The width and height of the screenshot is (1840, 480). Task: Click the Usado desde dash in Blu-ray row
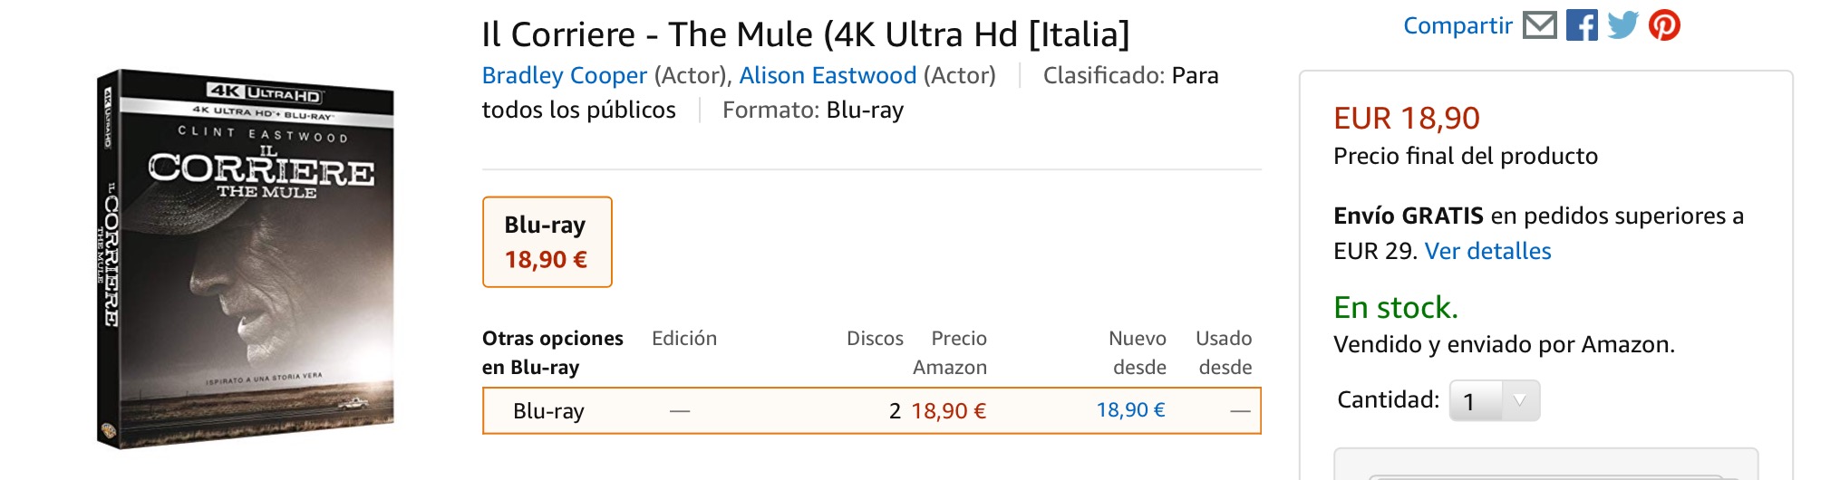click(1240, 411)
